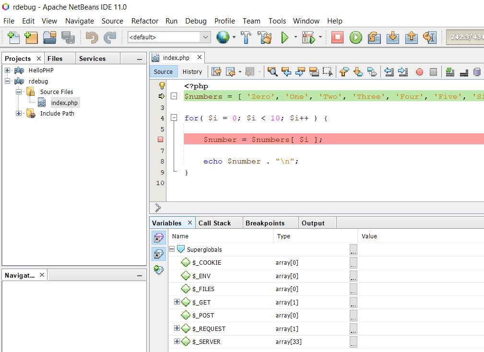Click the green Continue debugger button
The height and width of the screenshot is (352, 484).
pos(355,37)
